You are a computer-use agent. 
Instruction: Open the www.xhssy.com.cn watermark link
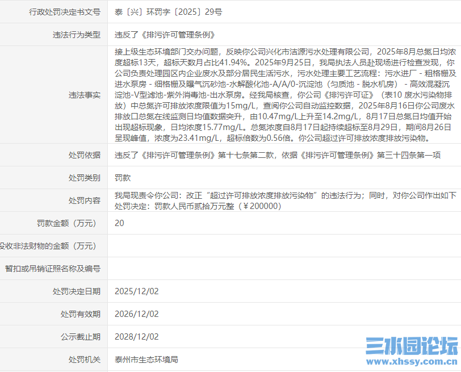click(x=411, y=361)
